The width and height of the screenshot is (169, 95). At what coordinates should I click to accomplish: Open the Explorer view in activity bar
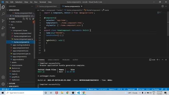3,7
